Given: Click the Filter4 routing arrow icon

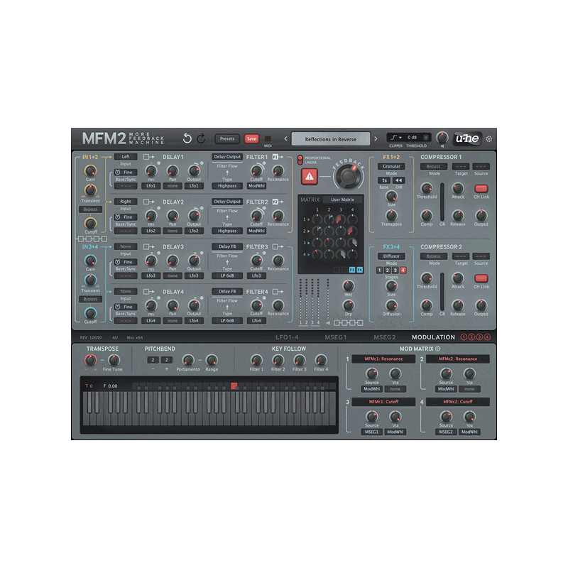Looking at the screenshot, I should pos(278,292).
